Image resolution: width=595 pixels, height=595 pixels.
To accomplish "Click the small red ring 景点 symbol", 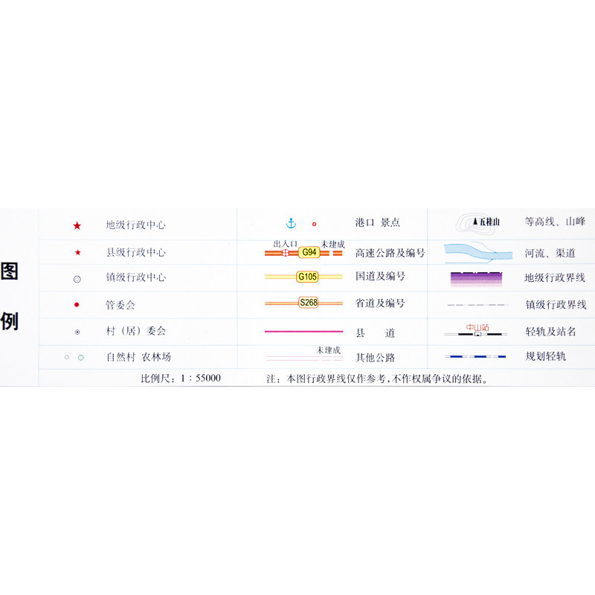I will (x=314, y=225).
